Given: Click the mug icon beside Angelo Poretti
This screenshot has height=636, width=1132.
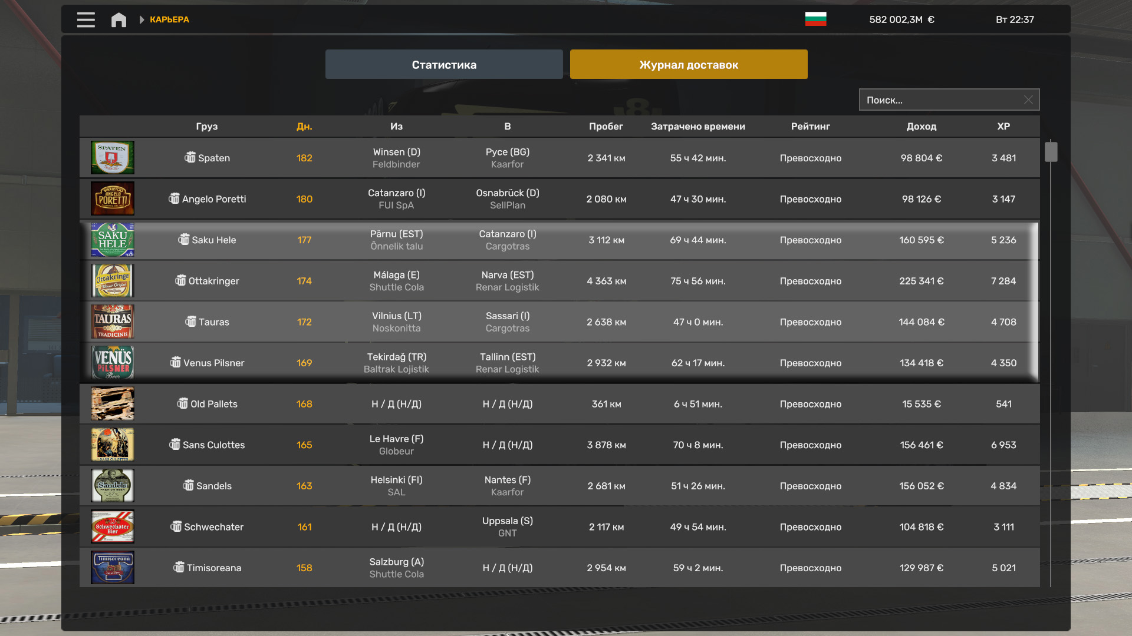Looking at the screenshot, I should coord(174,198).
